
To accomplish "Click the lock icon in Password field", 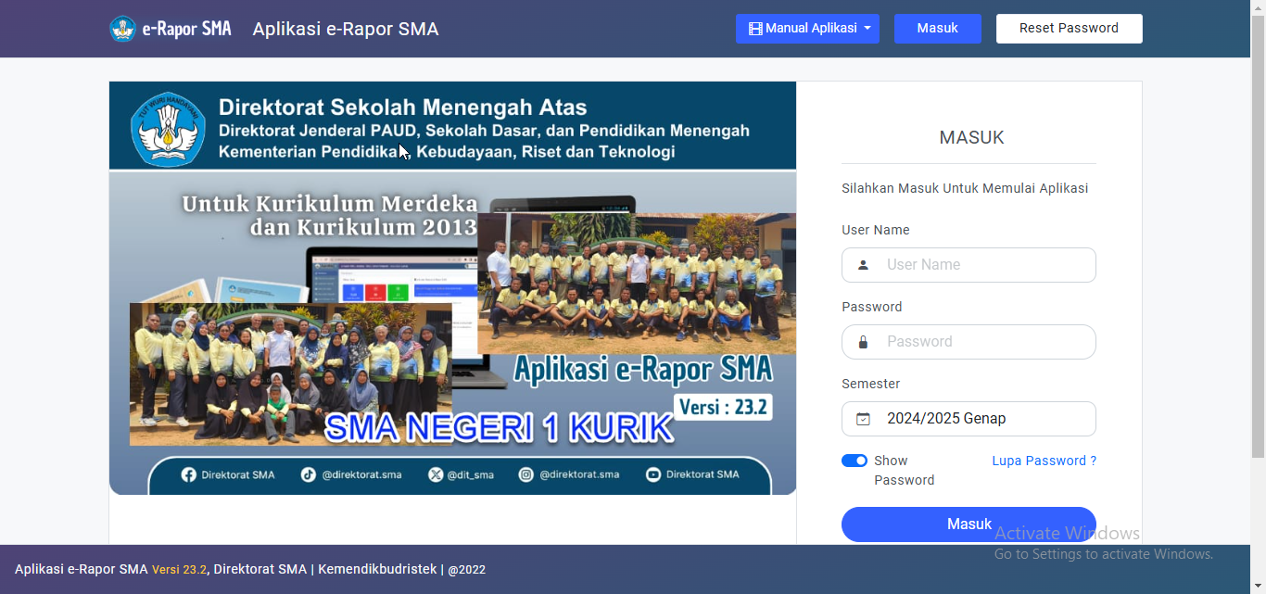I will 863,342.
